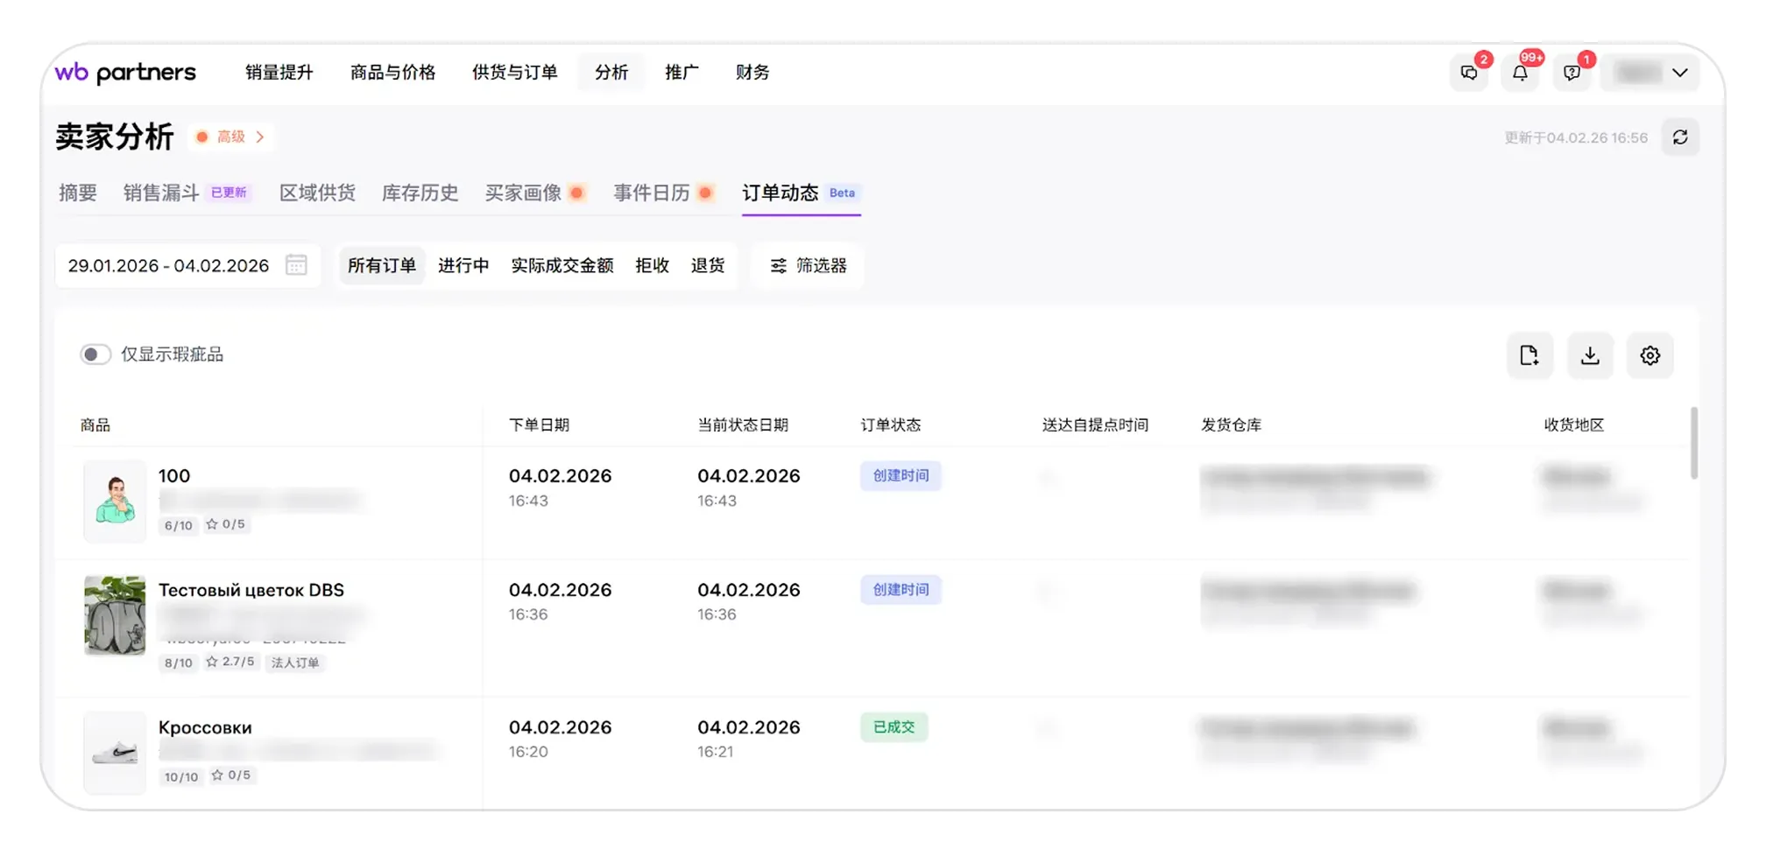Click the create report file icon
Image resolution: width=1766 pixels, height=856 pixels.
click(1529, 355)
